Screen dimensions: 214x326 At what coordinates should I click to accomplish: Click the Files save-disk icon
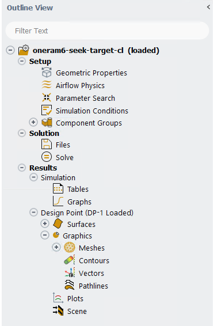47,145
